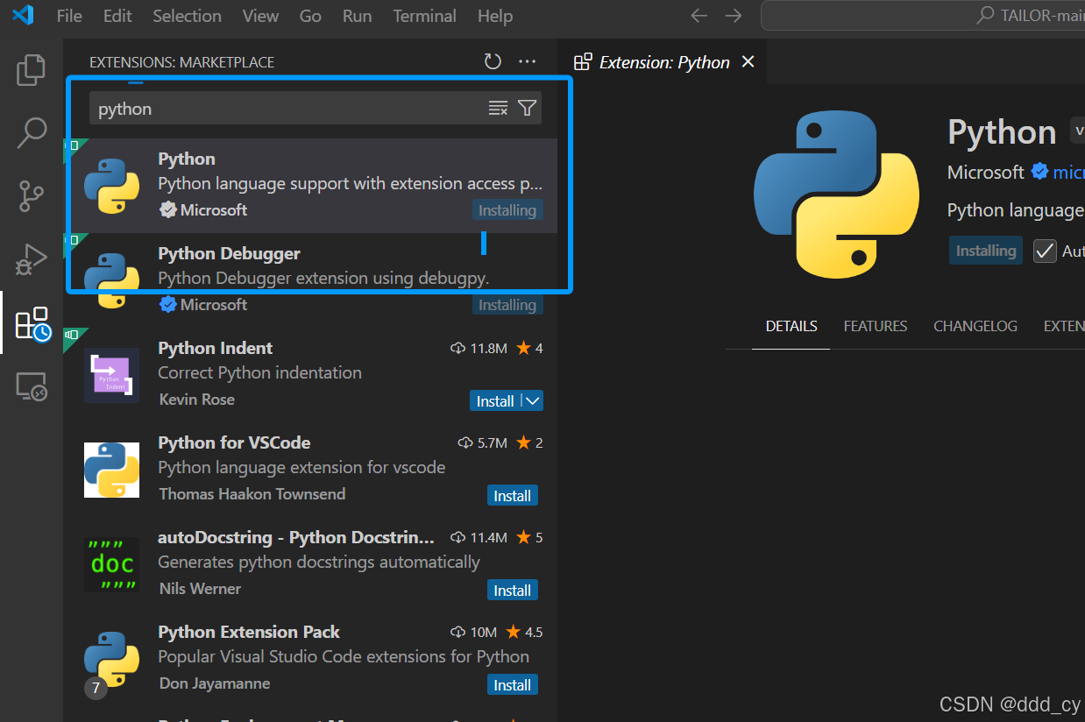Click the Don Jayamanne publisher name
1085x722 pixels.
[215, 683]
